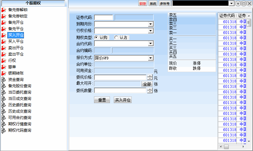Open the 卖出开仓 menu item
This screenshot has height=151, width=253.
tap(16, 48)
